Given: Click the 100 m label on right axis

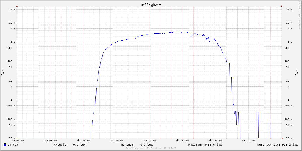Looking at the screenshot, I should [x=288, y=119].
